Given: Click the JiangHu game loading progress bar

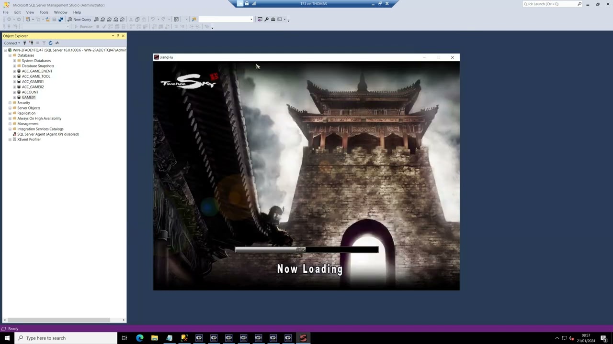Looking at the screenshot, I should click(306, 250).
